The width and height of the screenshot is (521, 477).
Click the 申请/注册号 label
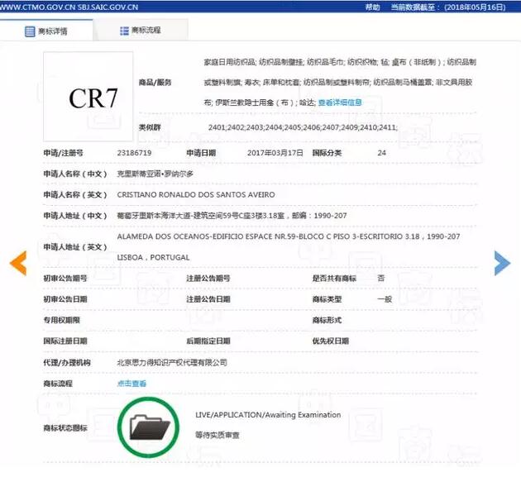63,153
